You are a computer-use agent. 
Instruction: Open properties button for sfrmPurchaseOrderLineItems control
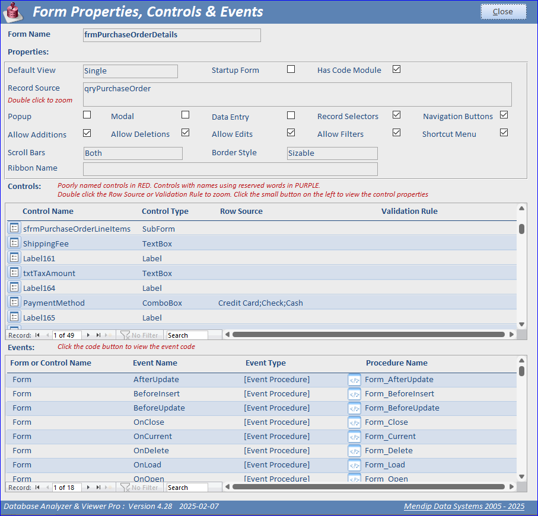click(x=14, y=228)
